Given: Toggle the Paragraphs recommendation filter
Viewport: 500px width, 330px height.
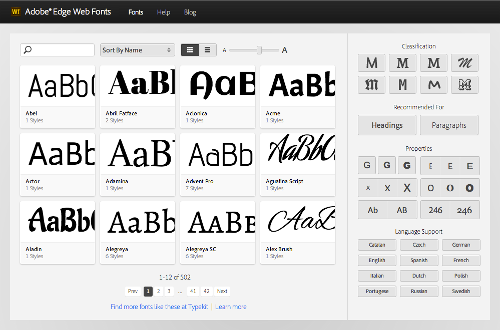Looking at the screenshot, I should (x=449, y=125).
